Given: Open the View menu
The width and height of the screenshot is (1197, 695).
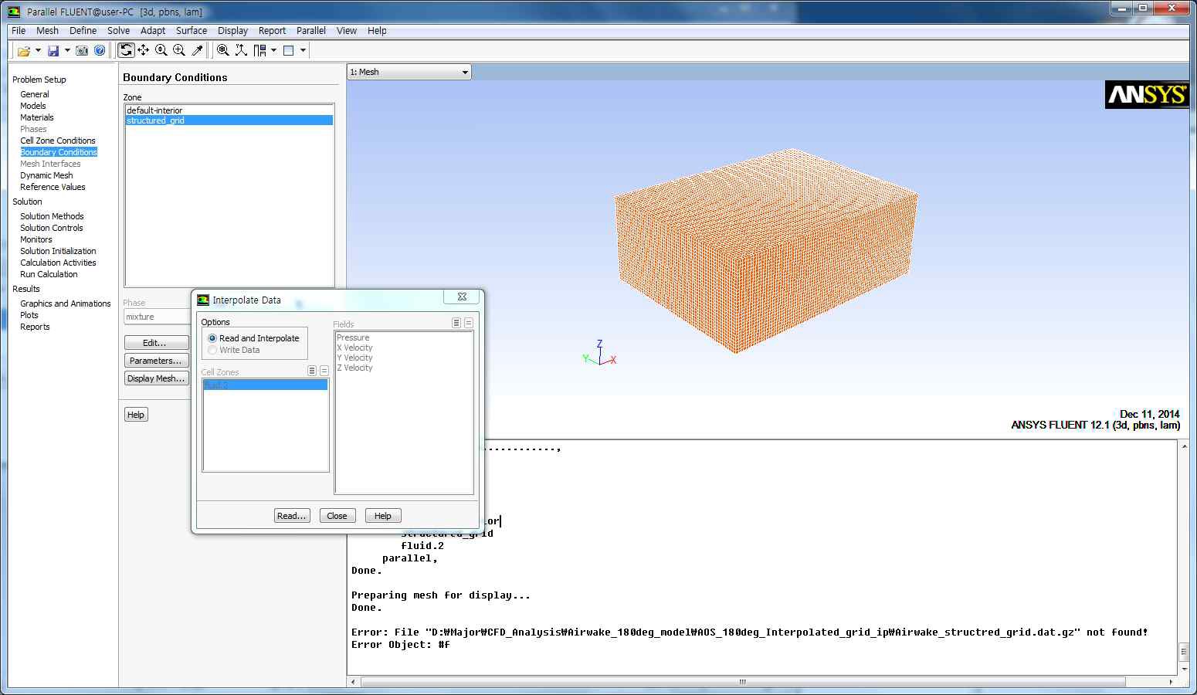Looking at the screenshot, I should click(x=347, y=31).
